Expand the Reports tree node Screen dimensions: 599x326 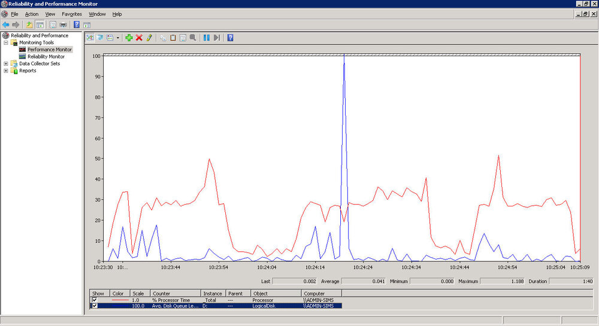point(6,71)
